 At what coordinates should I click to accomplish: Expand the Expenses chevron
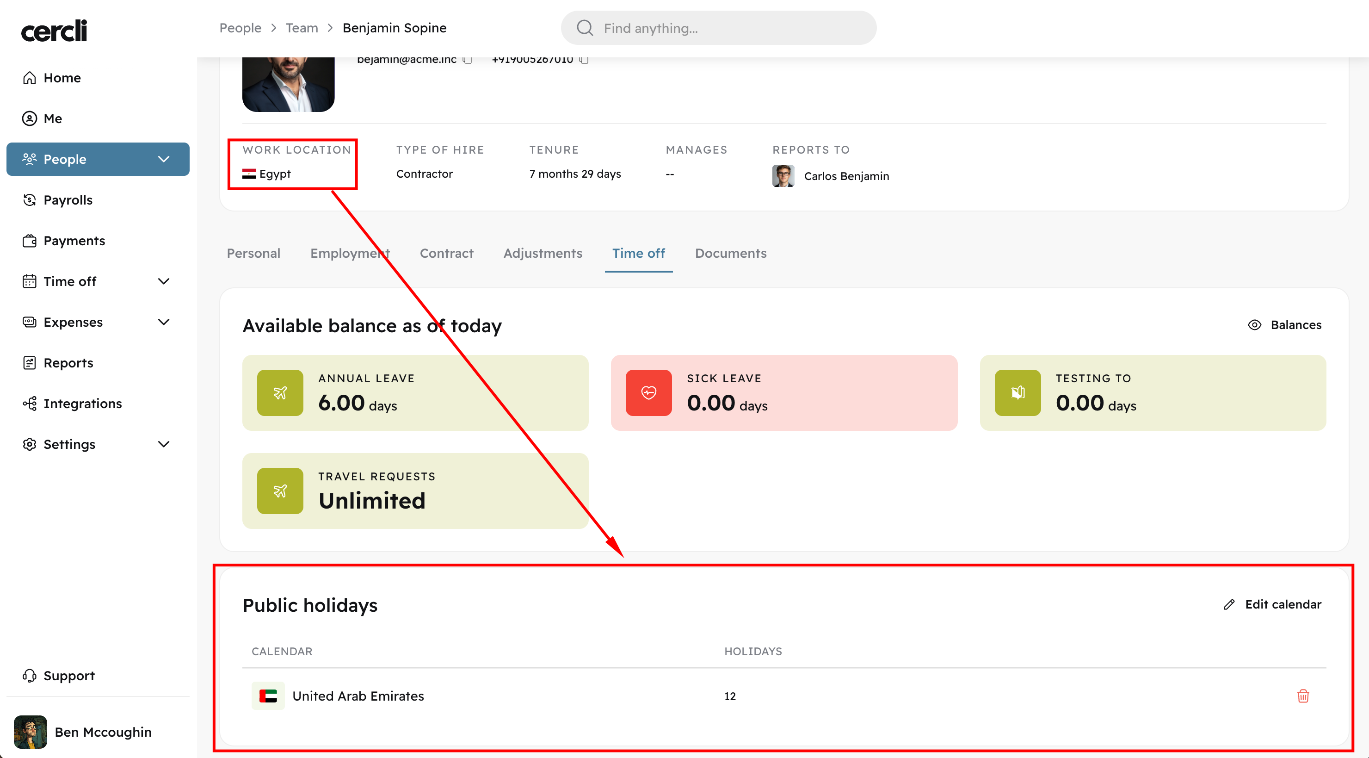(164, 322)
